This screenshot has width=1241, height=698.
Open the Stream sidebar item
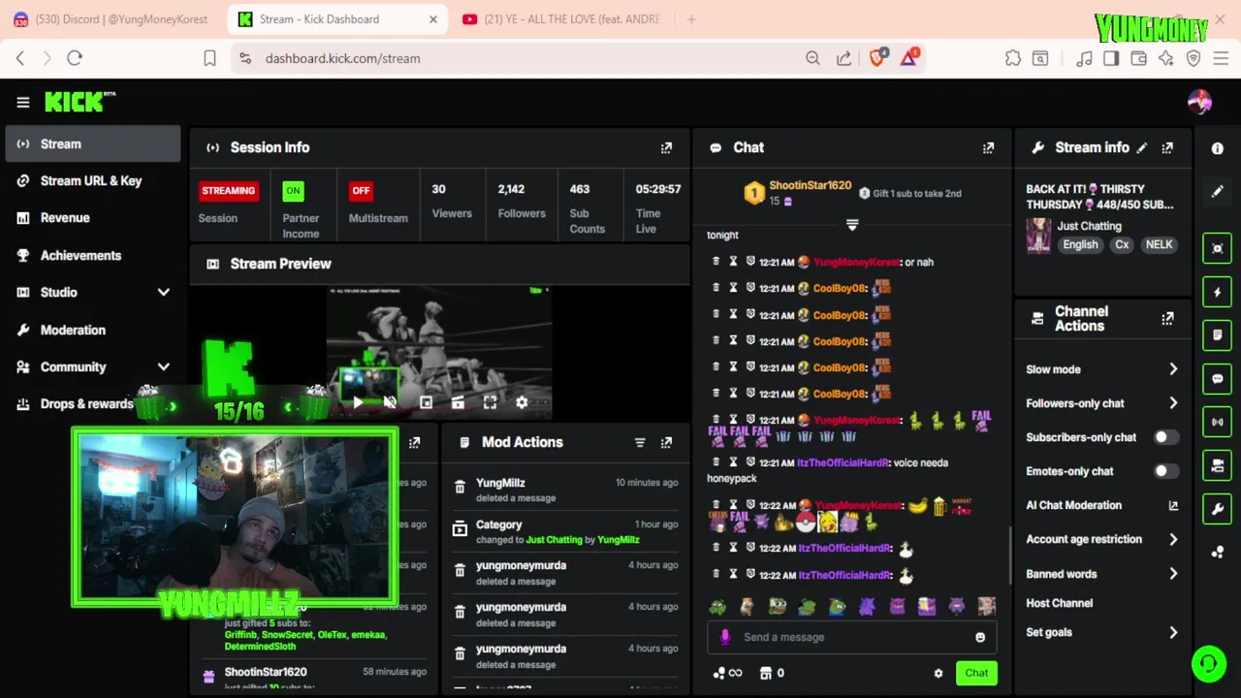tap(92, 143)
